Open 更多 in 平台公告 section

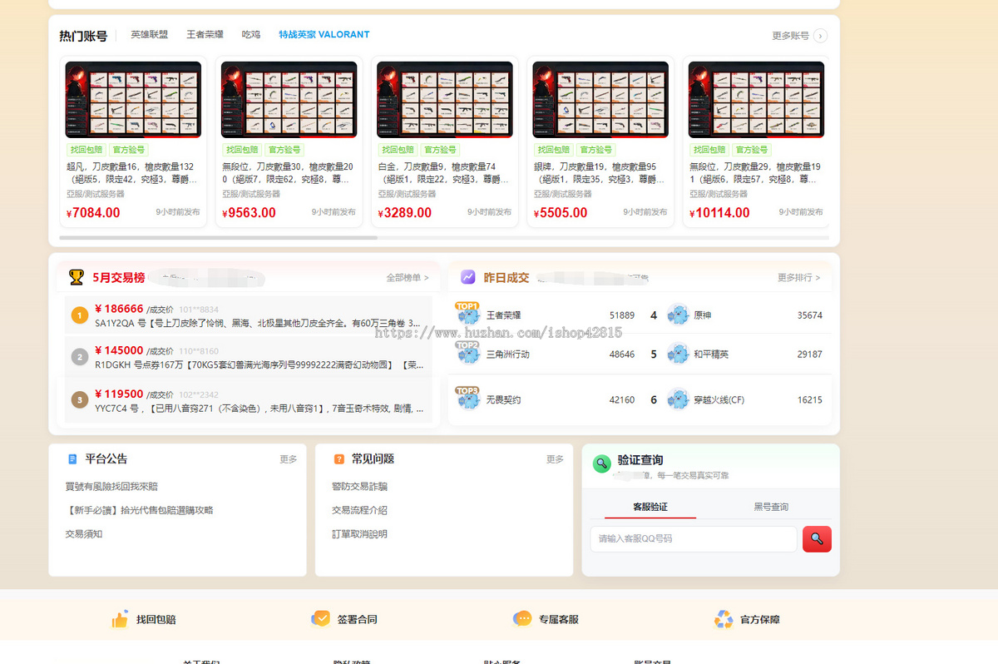click(x=289, y=459)
